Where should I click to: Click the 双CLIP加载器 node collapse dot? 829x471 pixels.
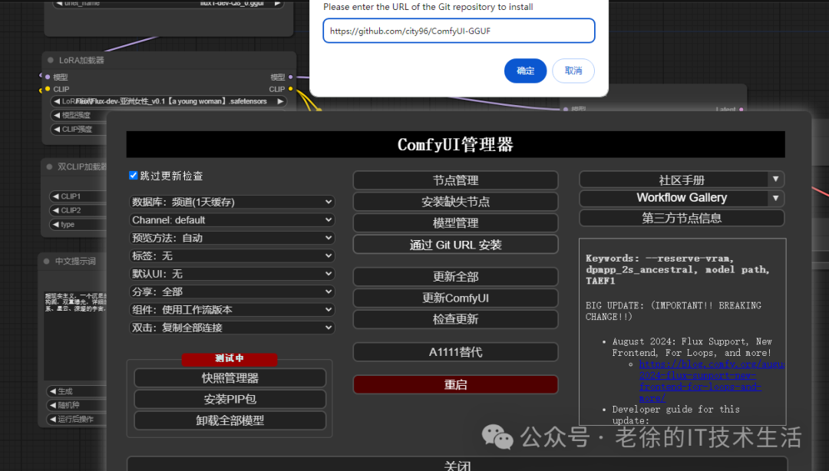tap(49, 166)
